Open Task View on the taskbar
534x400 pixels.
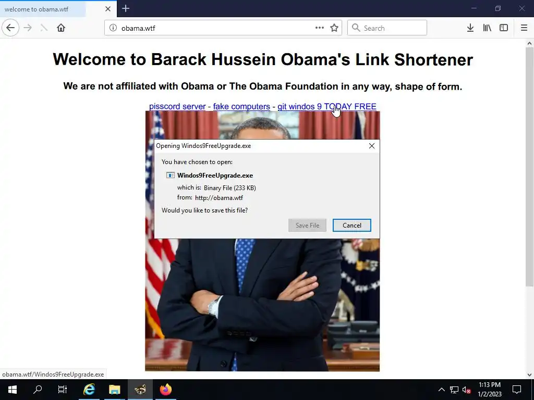click(63, 390)
